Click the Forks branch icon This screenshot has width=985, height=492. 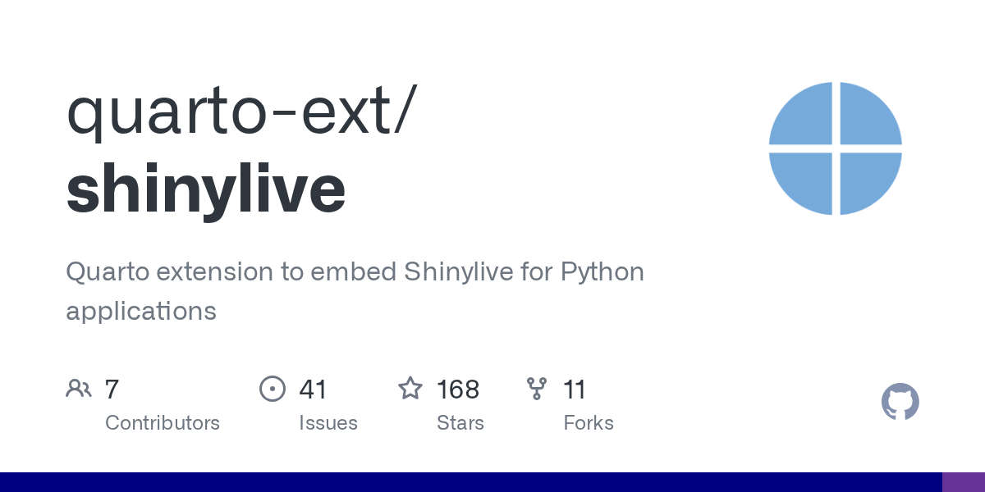pos(537,389)
